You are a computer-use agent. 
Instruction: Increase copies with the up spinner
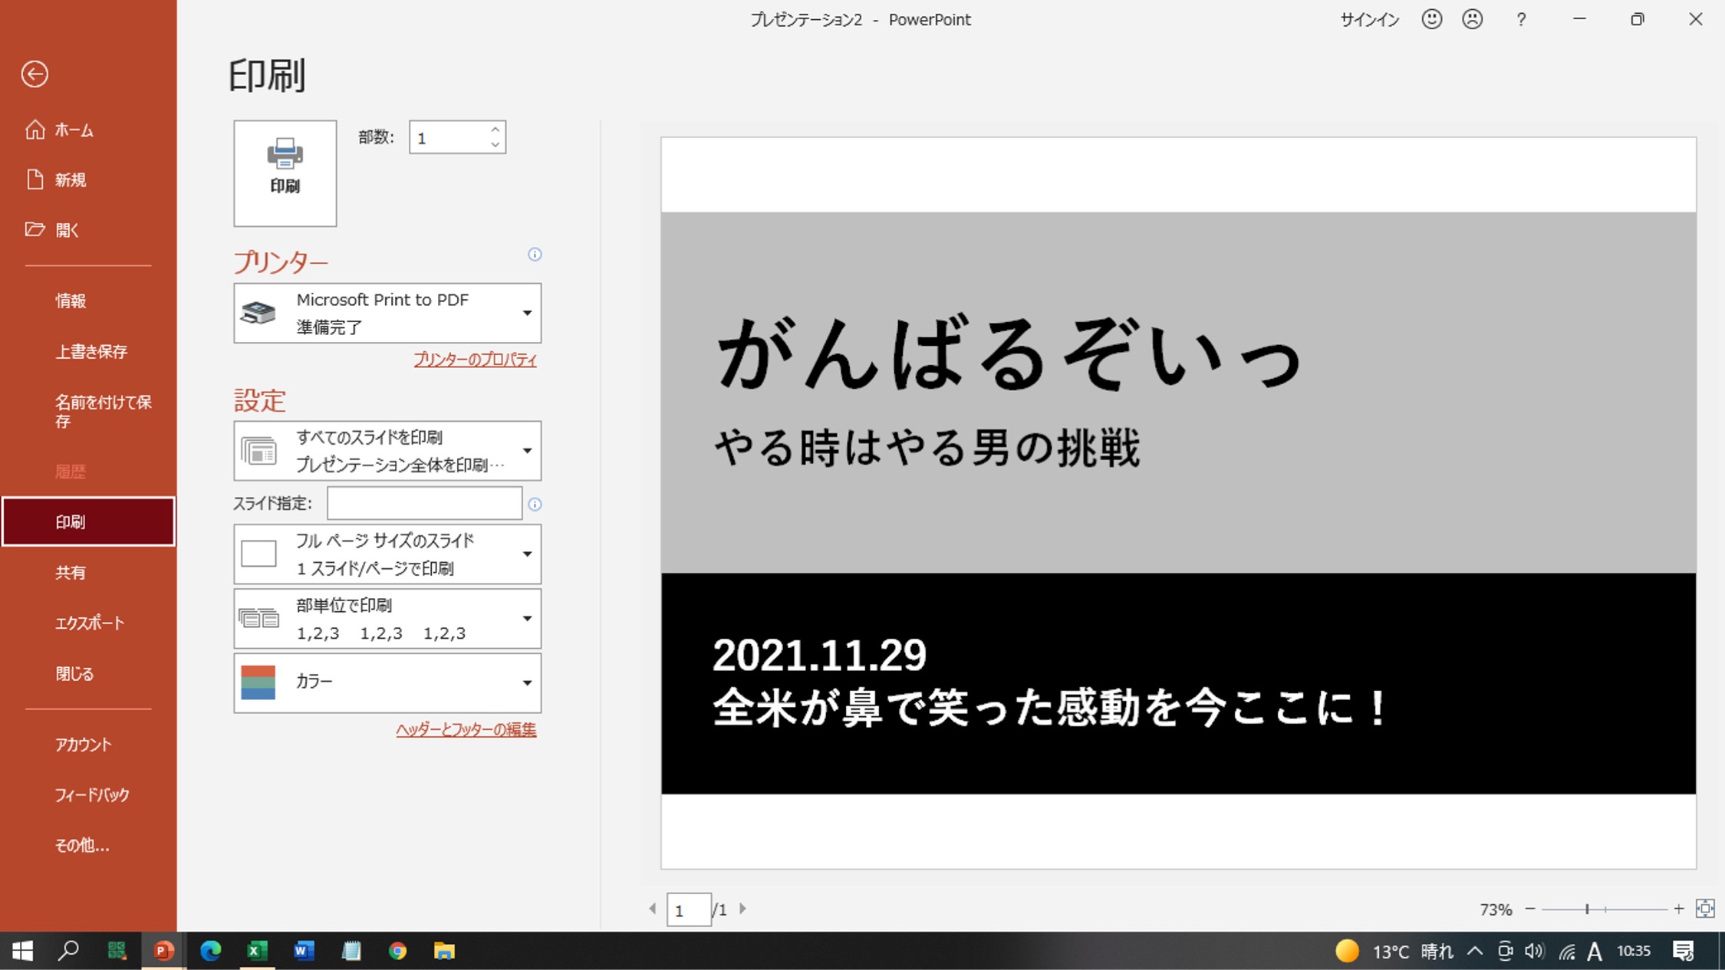point(495,129)
